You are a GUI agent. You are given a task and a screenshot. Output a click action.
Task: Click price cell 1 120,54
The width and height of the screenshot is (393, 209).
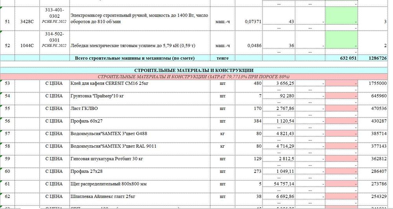(x=279, y=121)
